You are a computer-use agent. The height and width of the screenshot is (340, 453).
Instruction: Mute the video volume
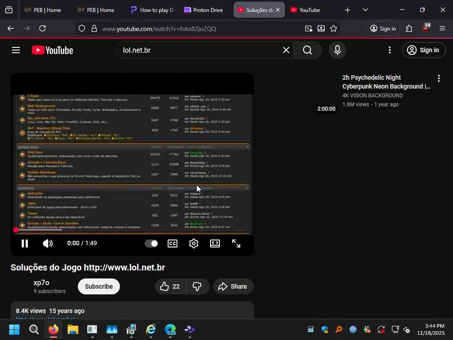click(48, 243)
